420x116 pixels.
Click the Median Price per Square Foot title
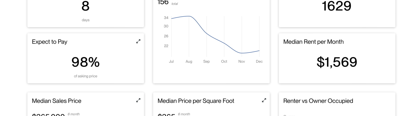[196, 101]
